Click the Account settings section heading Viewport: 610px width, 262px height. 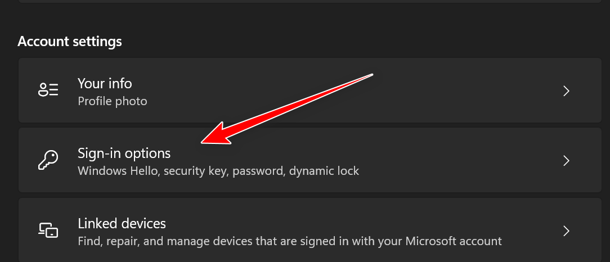tap(70, 41)
